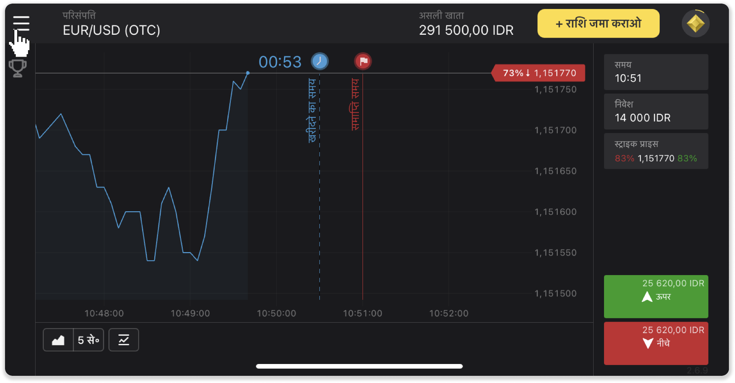This screenshot has height=383, width=735.
Task: Open the hamburger menu
Action: [x=21, y=23]
